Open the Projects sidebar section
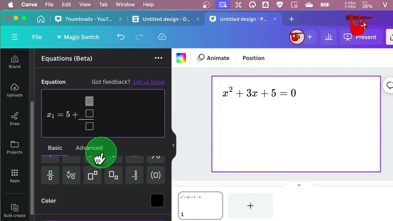 tap(14, 147)
